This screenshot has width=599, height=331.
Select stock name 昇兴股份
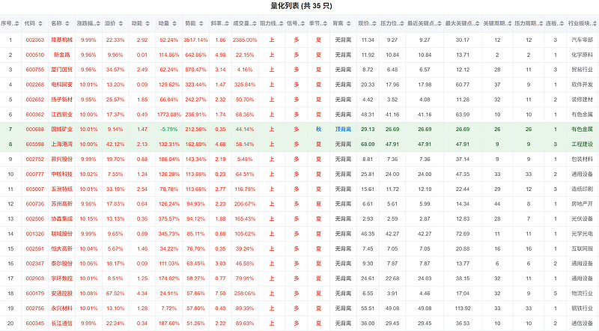(62, 159)
